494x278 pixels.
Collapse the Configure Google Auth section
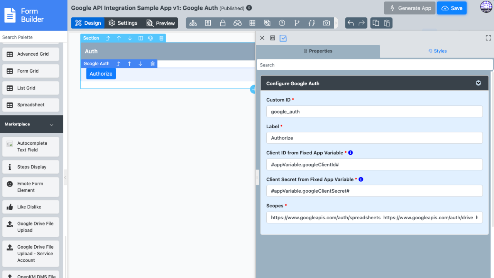coord(478,83)
